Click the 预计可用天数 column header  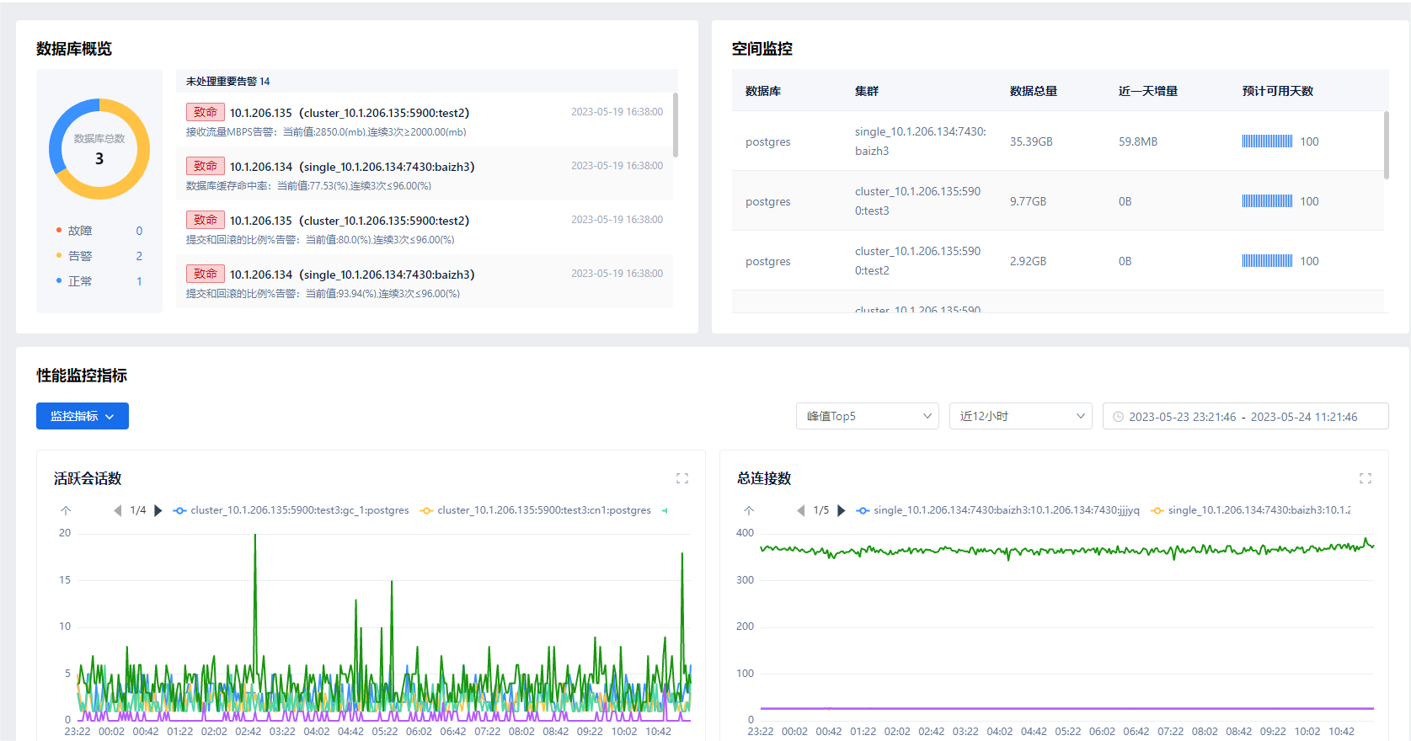point(1278,91)
